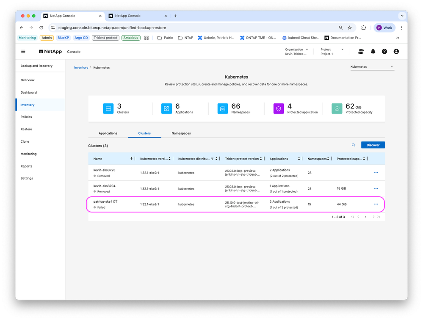423x320 pixels.
Task: Sort by Namespaces column
Action: 328,159
